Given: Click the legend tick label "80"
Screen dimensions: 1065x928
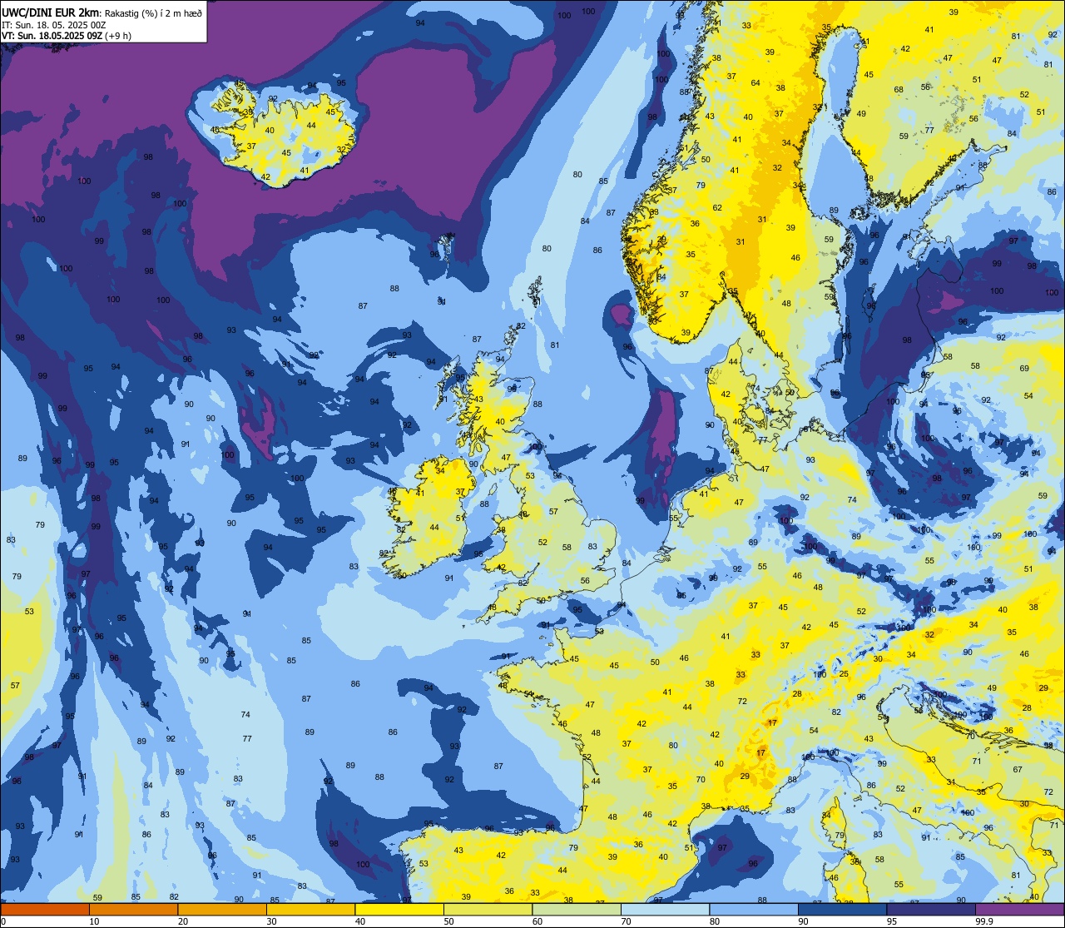Looking at the screenshot, I should coord(715,921).
